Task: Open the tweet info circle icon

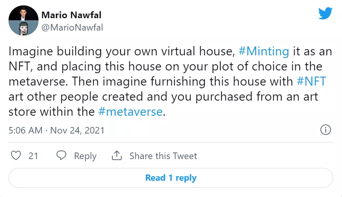Action: tap(325, 130)
